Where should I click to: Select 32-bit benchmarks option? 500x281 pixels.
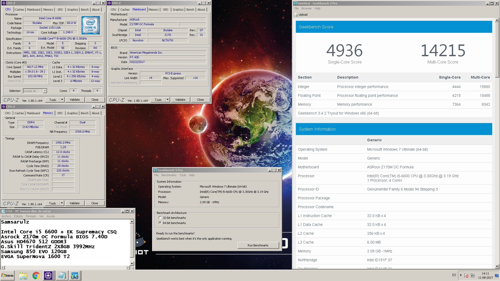(x=160, y=218)
